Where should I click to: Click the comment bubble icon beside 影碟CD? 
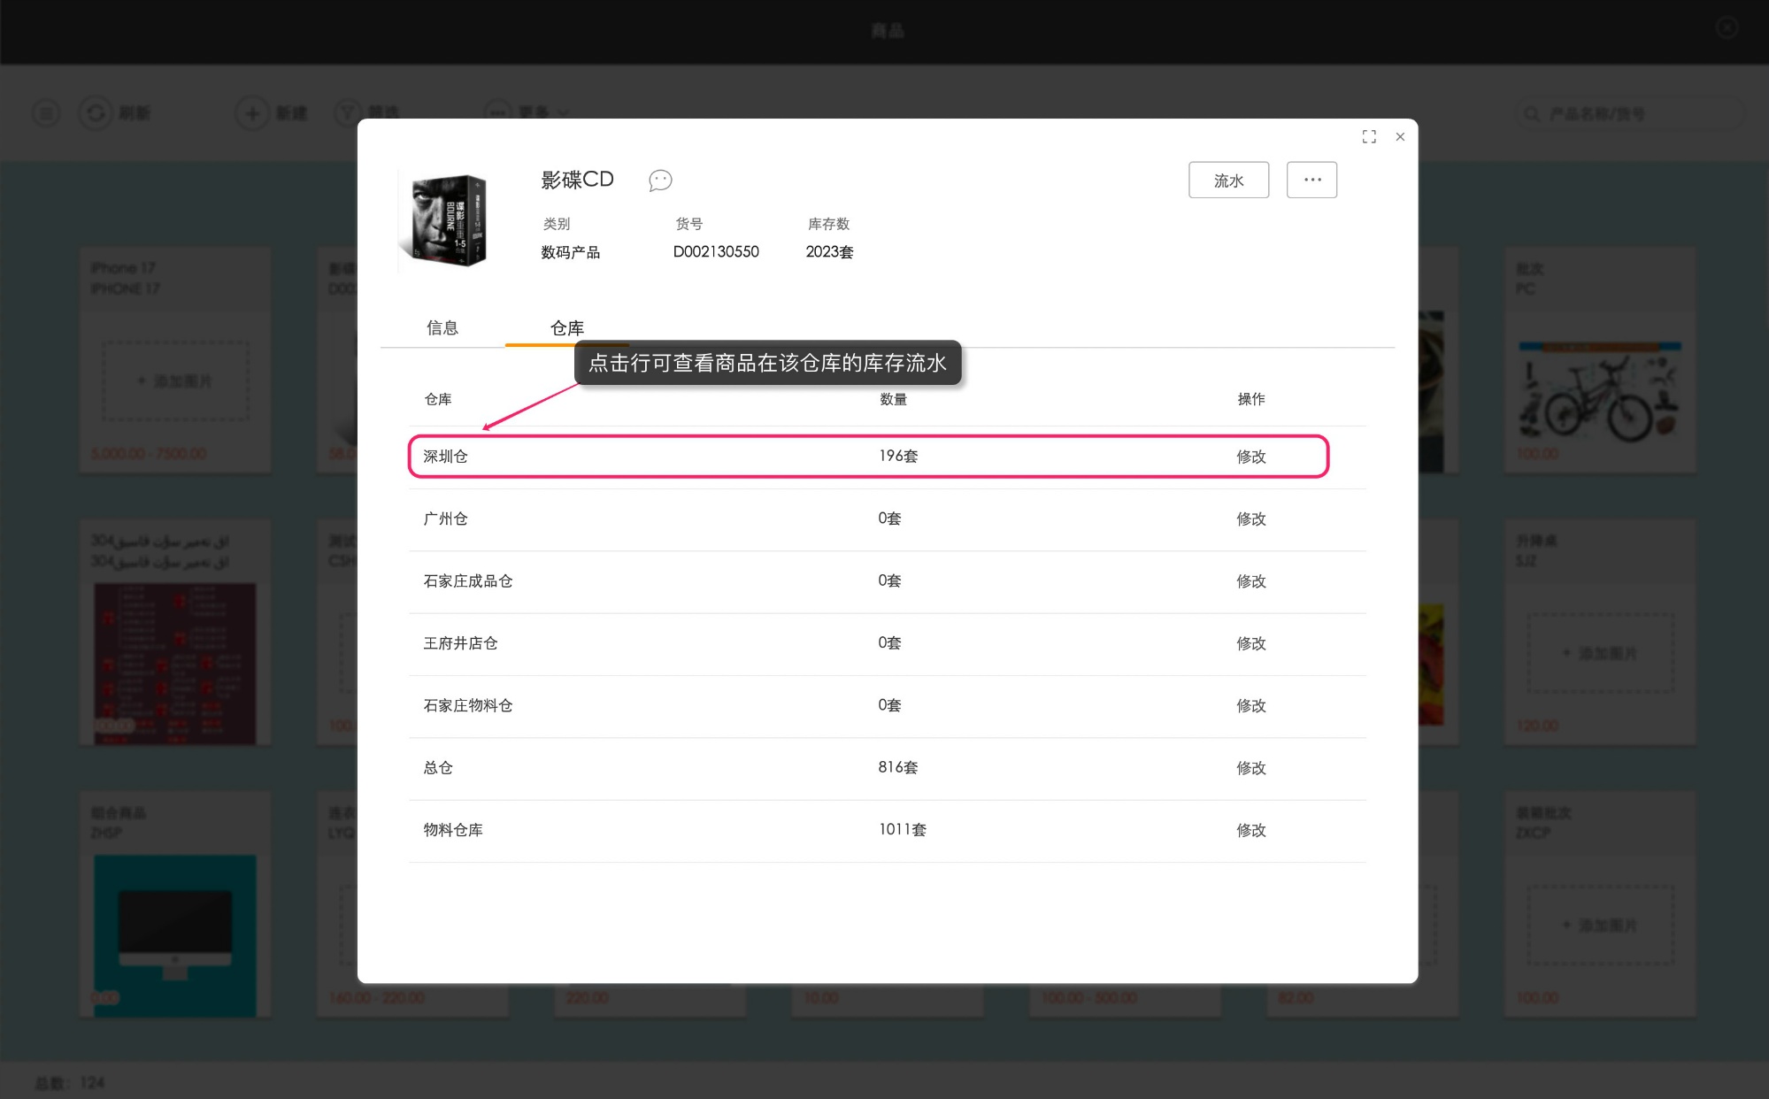pos(660,180)
